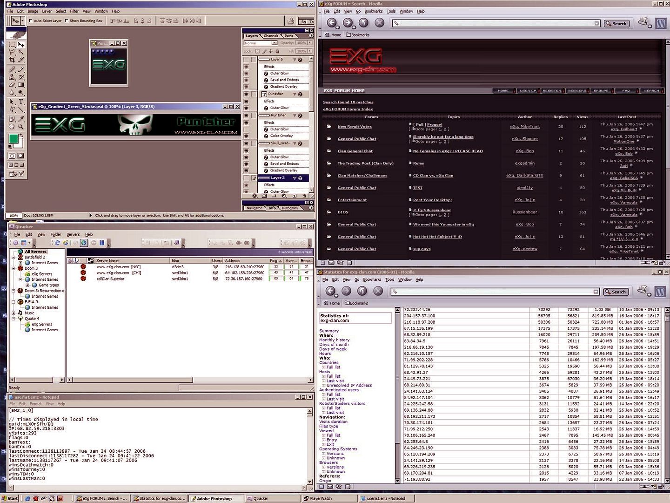Screen dimensions: 670x503
Task: Hide the Pun1sher text layer
Action: coord(246,94)
